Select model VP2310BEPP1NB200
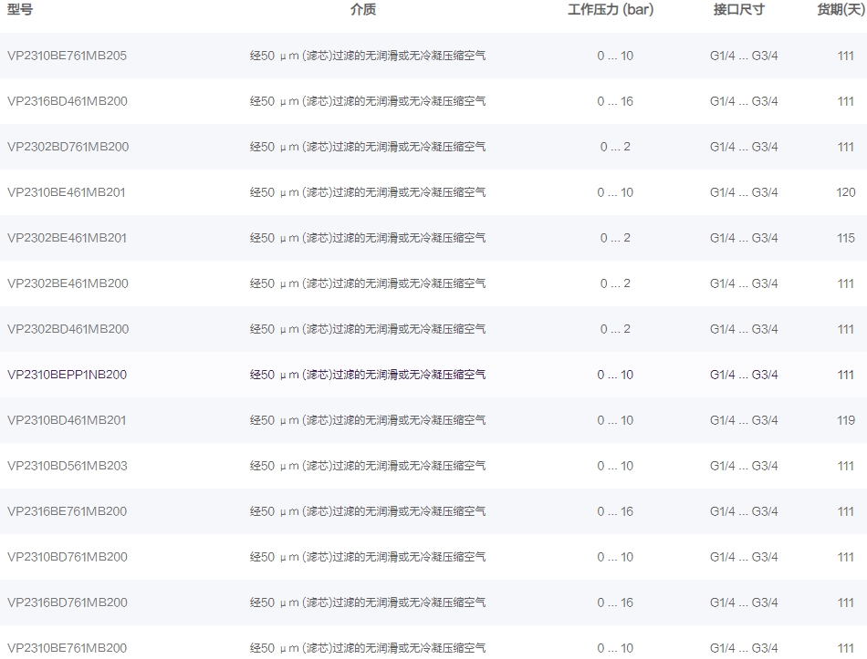The image size is (867, 659). (x=67, y=375)
